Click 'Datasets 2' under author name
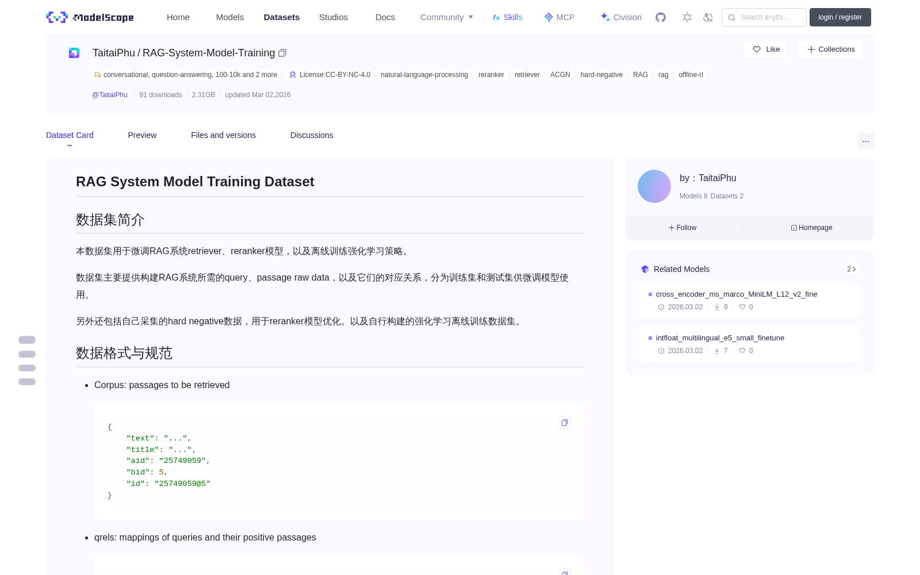Screen dimensions: 920x575 pyautogui.click(x=727, y=196)
